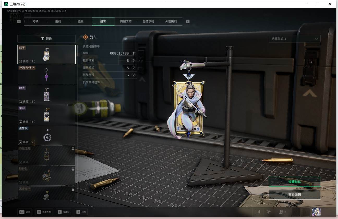
Task: Click the E next-tab key icon
Action: click(x=188, y=21)
